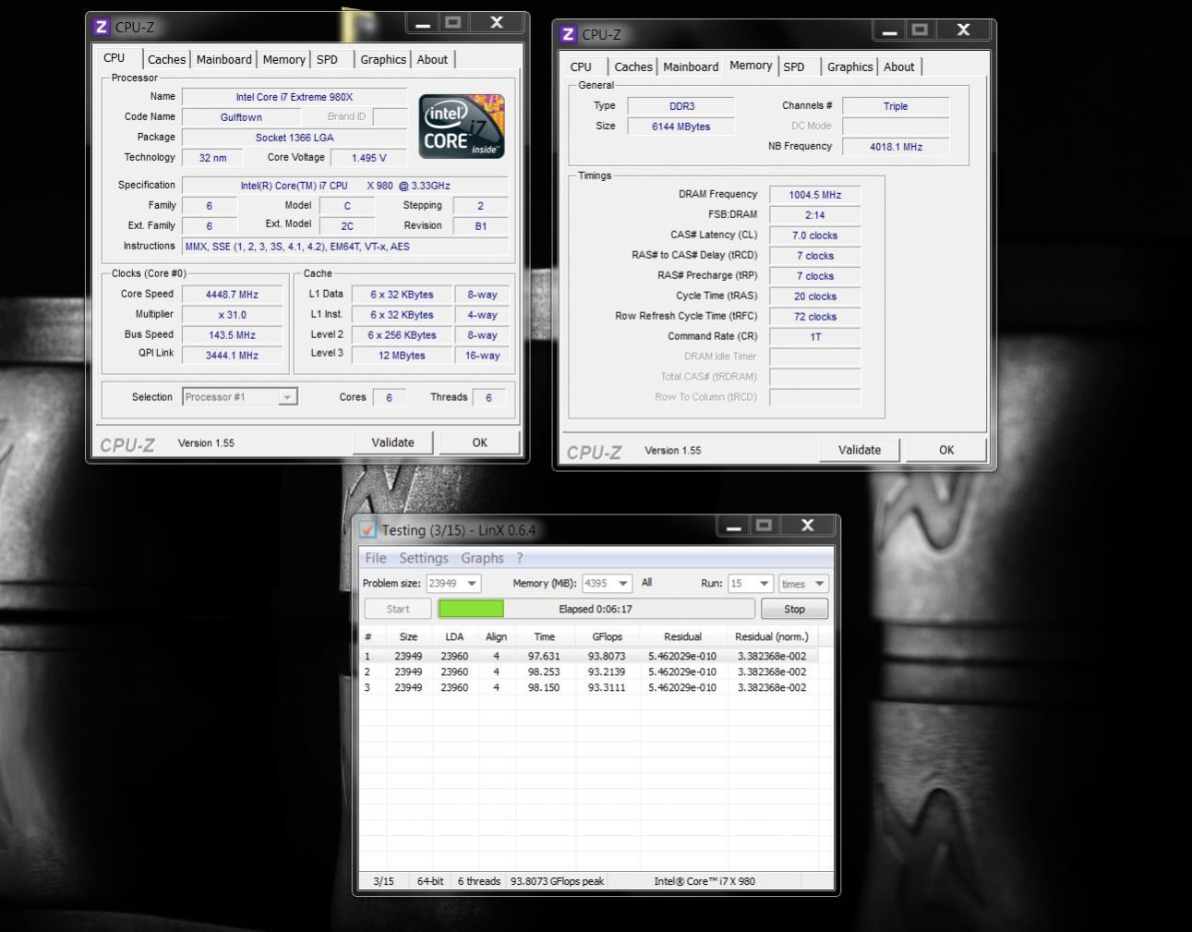The image size is (1192, 932).
Task: Open SPD tab in right CPU-Z window
Action: [x=794, y=67]
